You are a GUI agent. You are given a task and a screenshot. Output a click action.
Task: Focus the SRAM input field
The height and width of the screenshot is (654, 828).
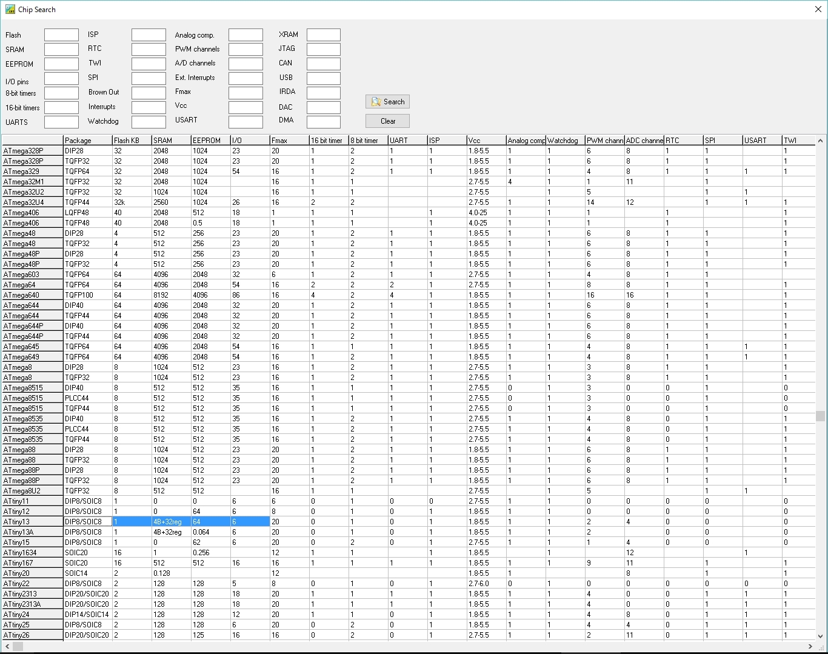click(x=61, y=50)
